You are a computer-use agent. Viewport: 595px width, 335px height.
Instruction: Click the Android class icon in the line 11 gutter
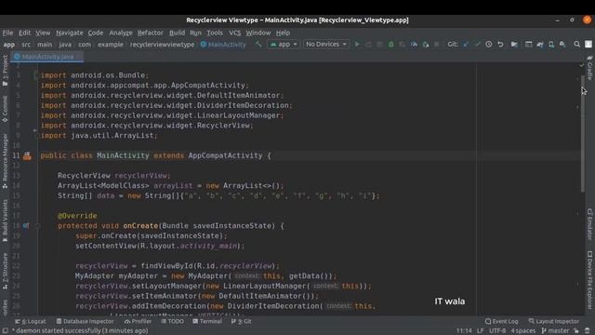click(x=27, y=155)
